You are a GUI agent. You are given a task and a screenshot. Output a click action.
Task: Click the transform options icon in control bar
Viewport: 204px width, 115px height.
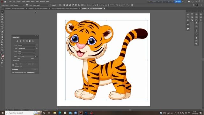[x=132, y=5]
